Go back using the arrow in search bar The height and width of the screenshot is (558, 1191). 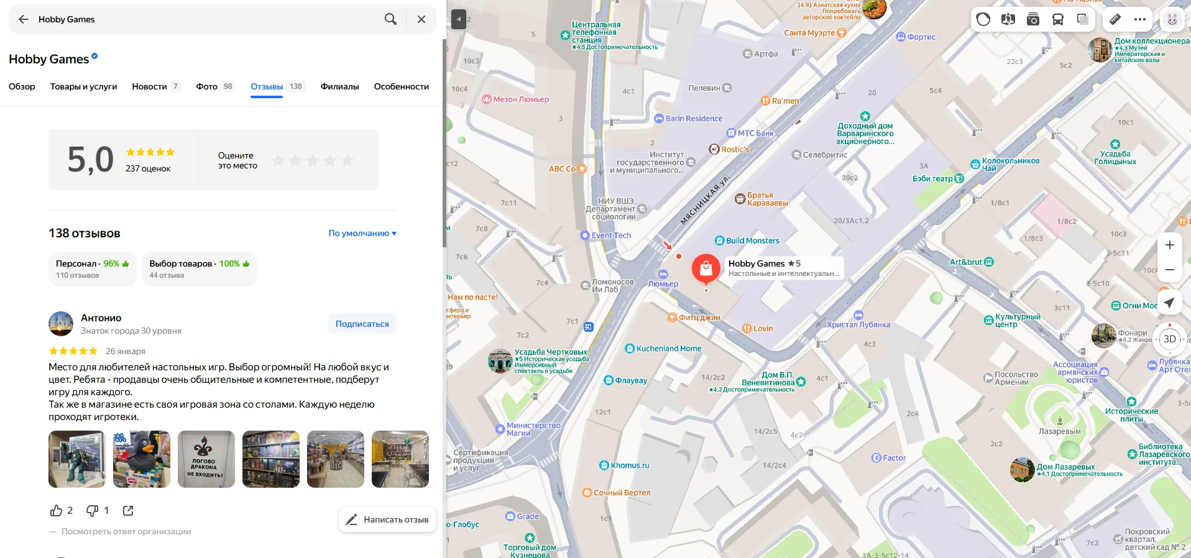coord(24,19)
